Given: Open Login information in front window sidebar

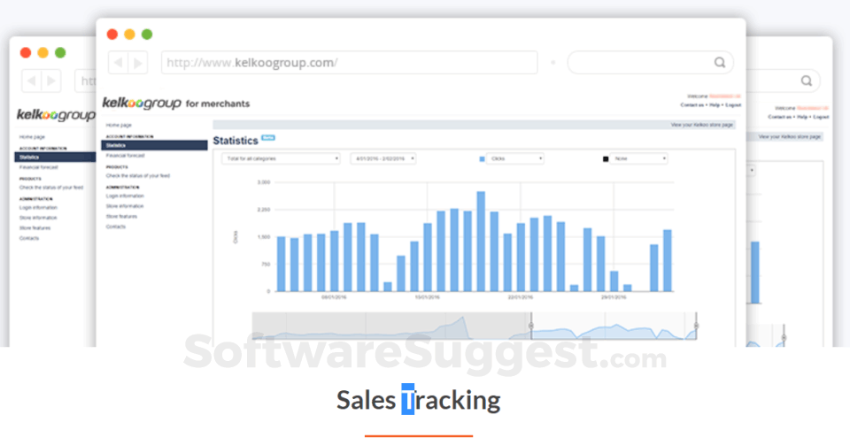Looking at the screenshot, I should pyautogui.click(x=125, y=196).
